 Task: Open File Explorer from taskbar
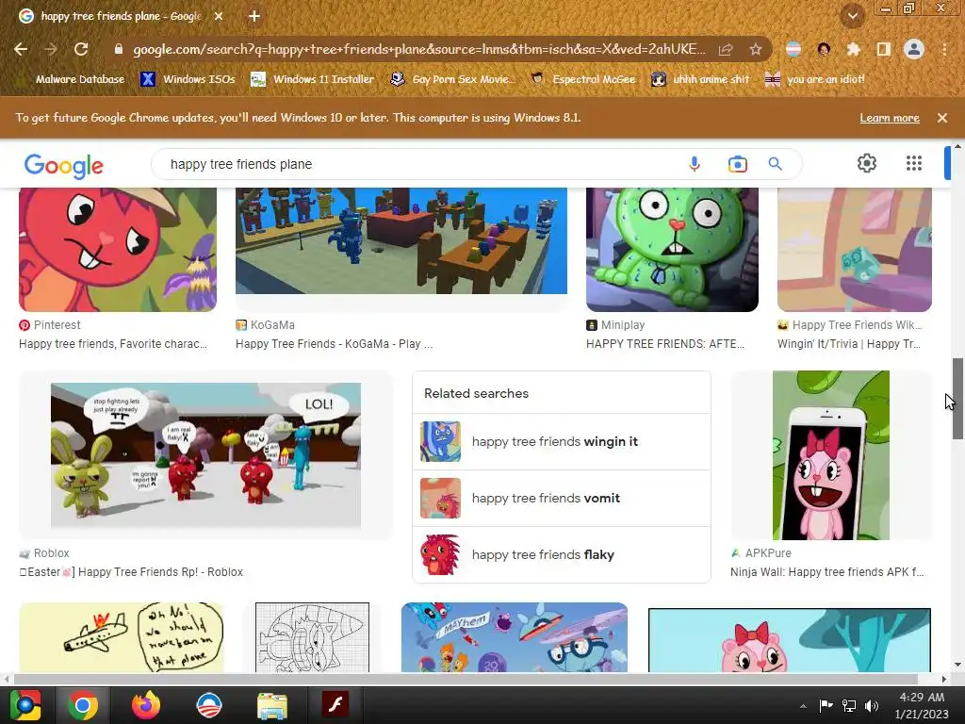pos(271,705)
